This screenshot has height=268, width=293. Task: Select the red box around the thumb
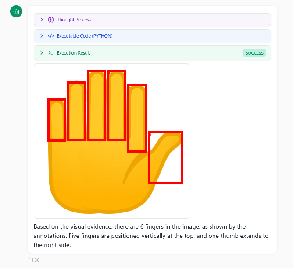[x=165, y=157]
